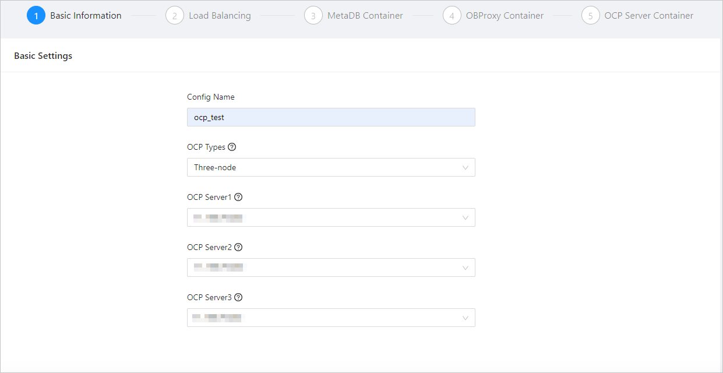Viewport: 723px width, 373px height.
Task: Open the OCP Types Three-node dropdown
Action: tap(331, 167)
